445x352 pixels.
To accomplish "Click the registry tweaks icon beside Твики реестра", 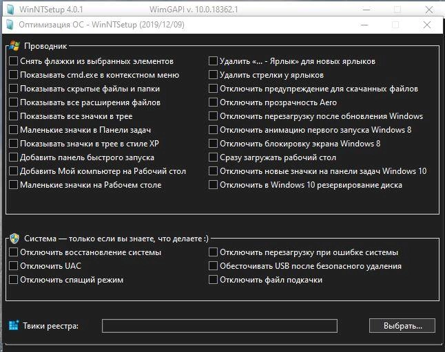I will point(14,326).
